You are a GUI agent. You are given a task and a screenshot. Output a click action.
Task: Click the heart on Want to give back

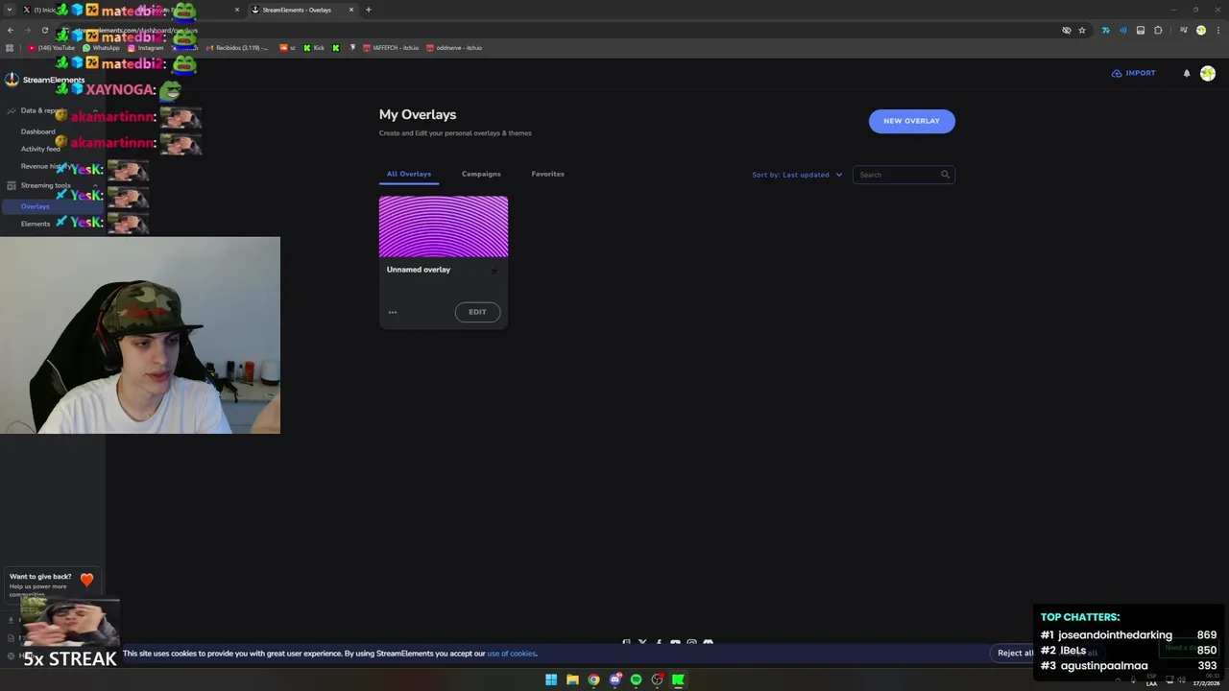[x=87, y=580]
